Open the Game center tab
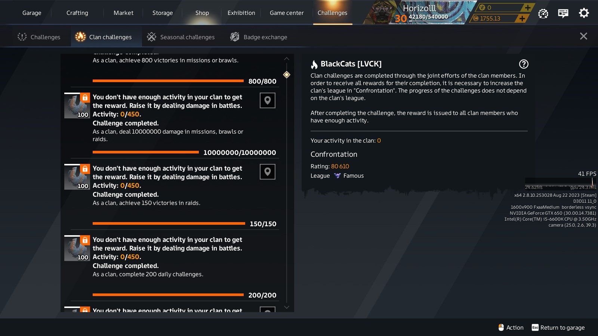The height and width of the screenshot is (336, 598). click(x=287, y=13)
